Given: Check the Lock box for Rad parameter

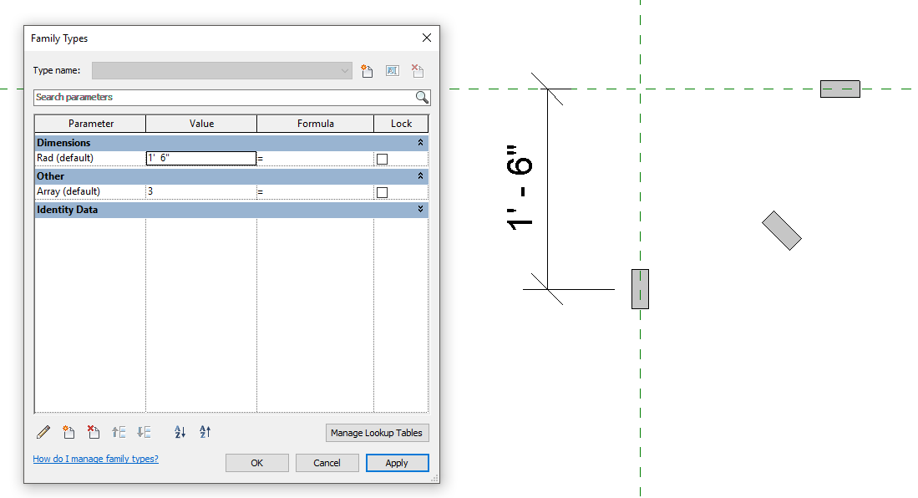Looking at the screenshot, I should click(382, 158).
